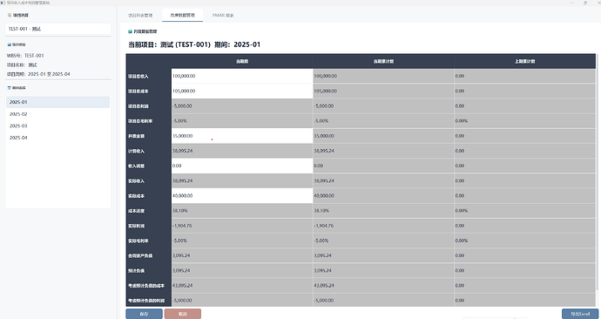Click the 项目总成本 当期累计数 cell 105,000.00
601x319 pixels.
pyautogui.click(x=383, y=91)
